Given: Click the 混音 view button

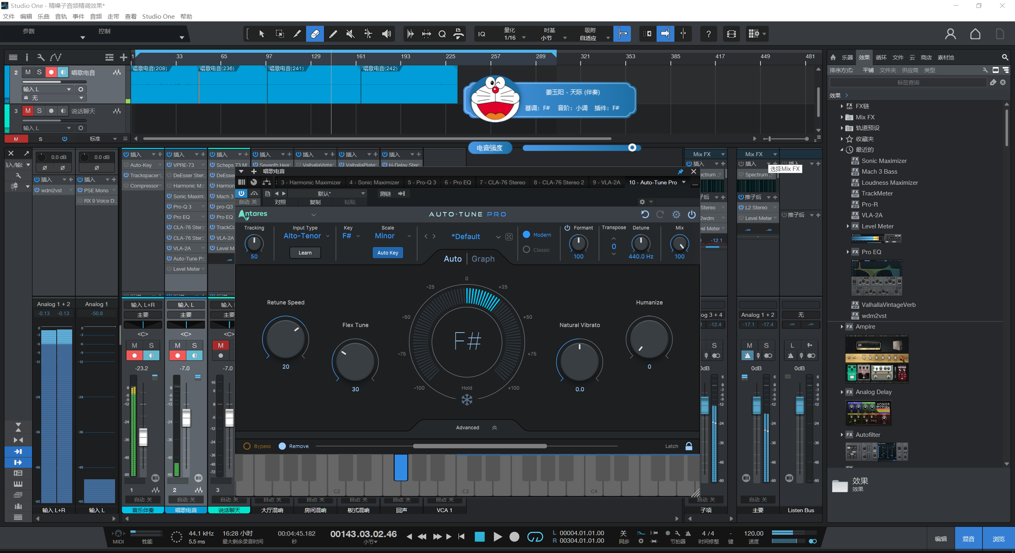Looking at the screenshot, I should pos(969,539).
